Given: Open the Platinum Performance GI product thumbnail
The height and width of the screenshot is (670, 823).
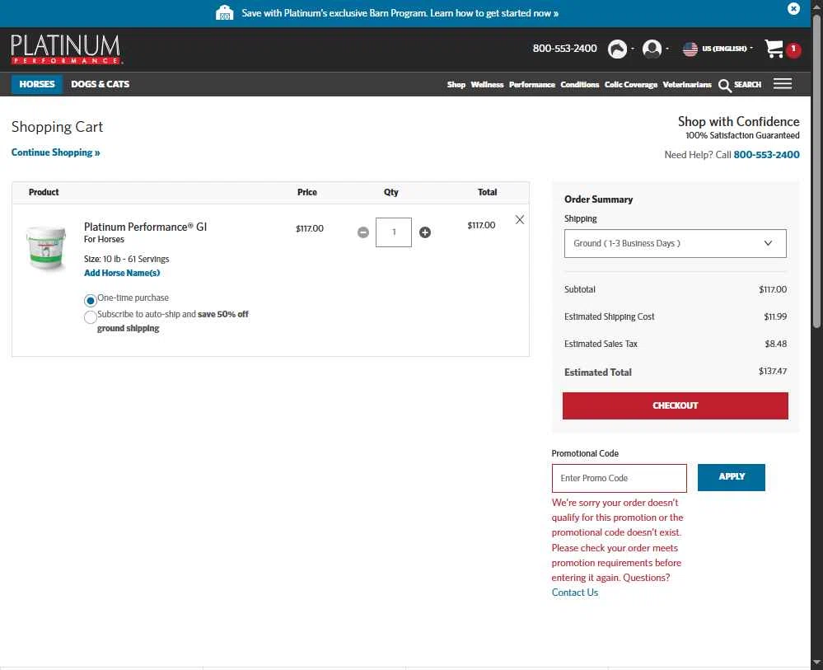Looking at the screenshot, I should [46, 248].
